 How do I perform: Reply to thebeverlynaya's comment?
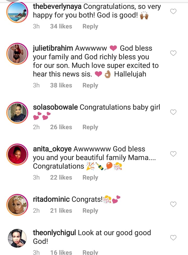click(90, 26)
